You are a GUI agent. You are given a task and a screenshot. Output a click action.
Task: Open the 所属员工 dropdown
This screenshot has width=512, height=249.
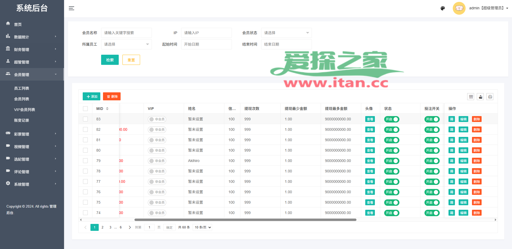[126, 44]
